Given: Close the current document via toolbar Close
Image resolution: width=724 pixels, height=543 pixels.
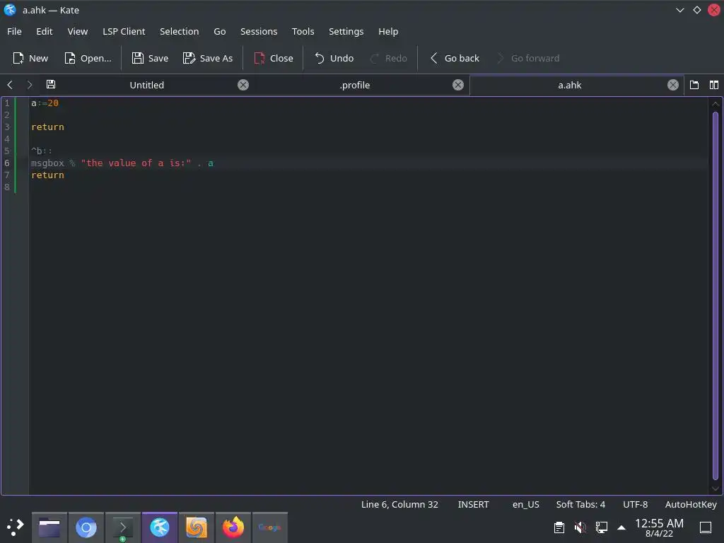Looking at the screenshot, I should pos(274,58).
